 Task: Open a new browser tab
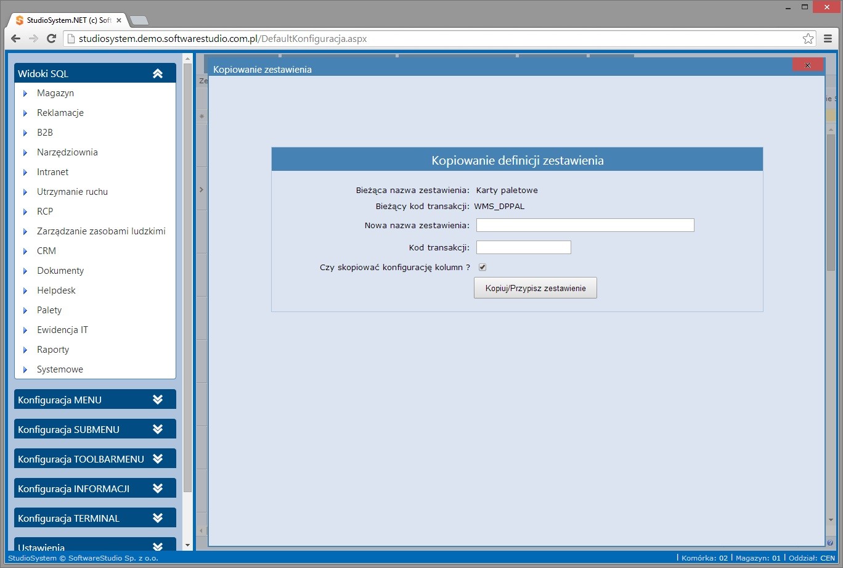pos(139,20)
